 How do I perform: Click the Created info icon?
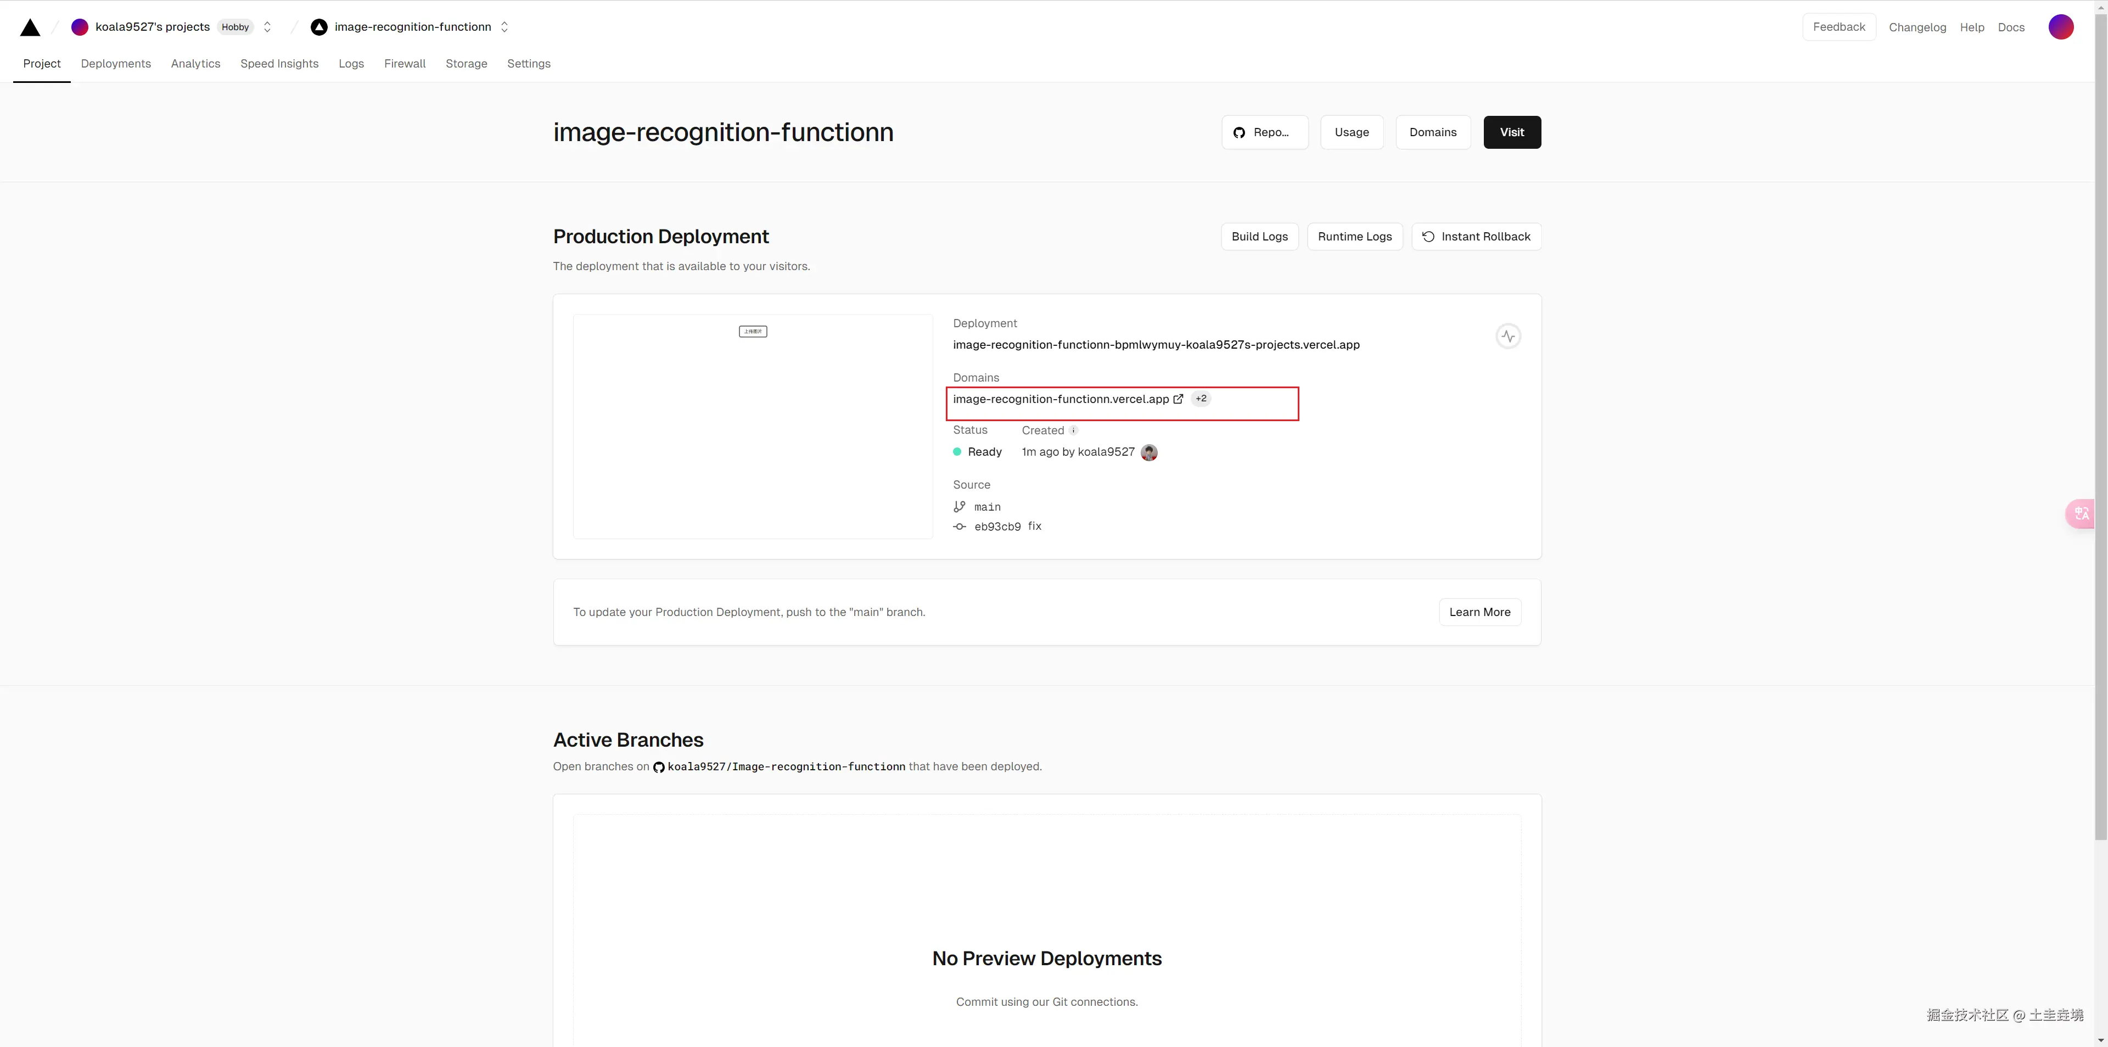pyautogui.click(x=1073, y=430)
